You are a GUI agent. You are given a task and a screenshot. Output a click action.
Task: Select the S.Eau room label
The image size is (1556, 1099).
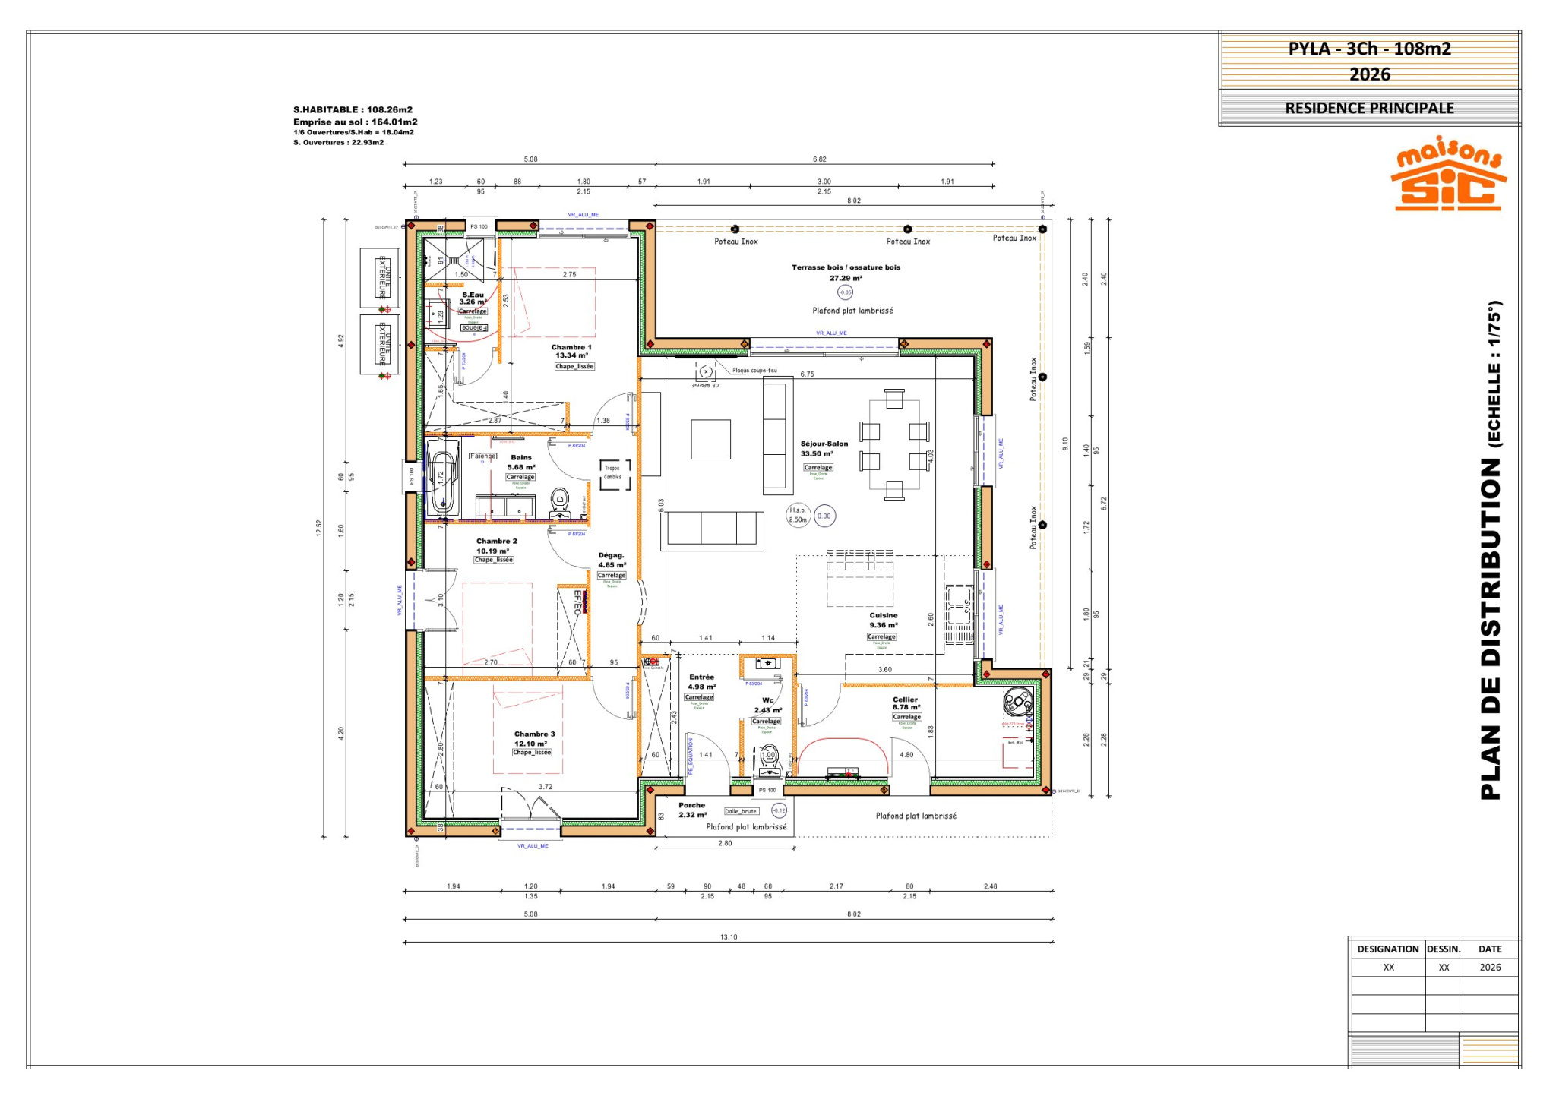473,295
